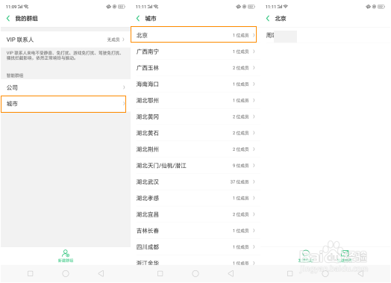The height and width of the screenshot is (283, 391).
Task: Tap 9 位成员 count for 湖北天门/仙桃/潜江
Action: (240, 166)
